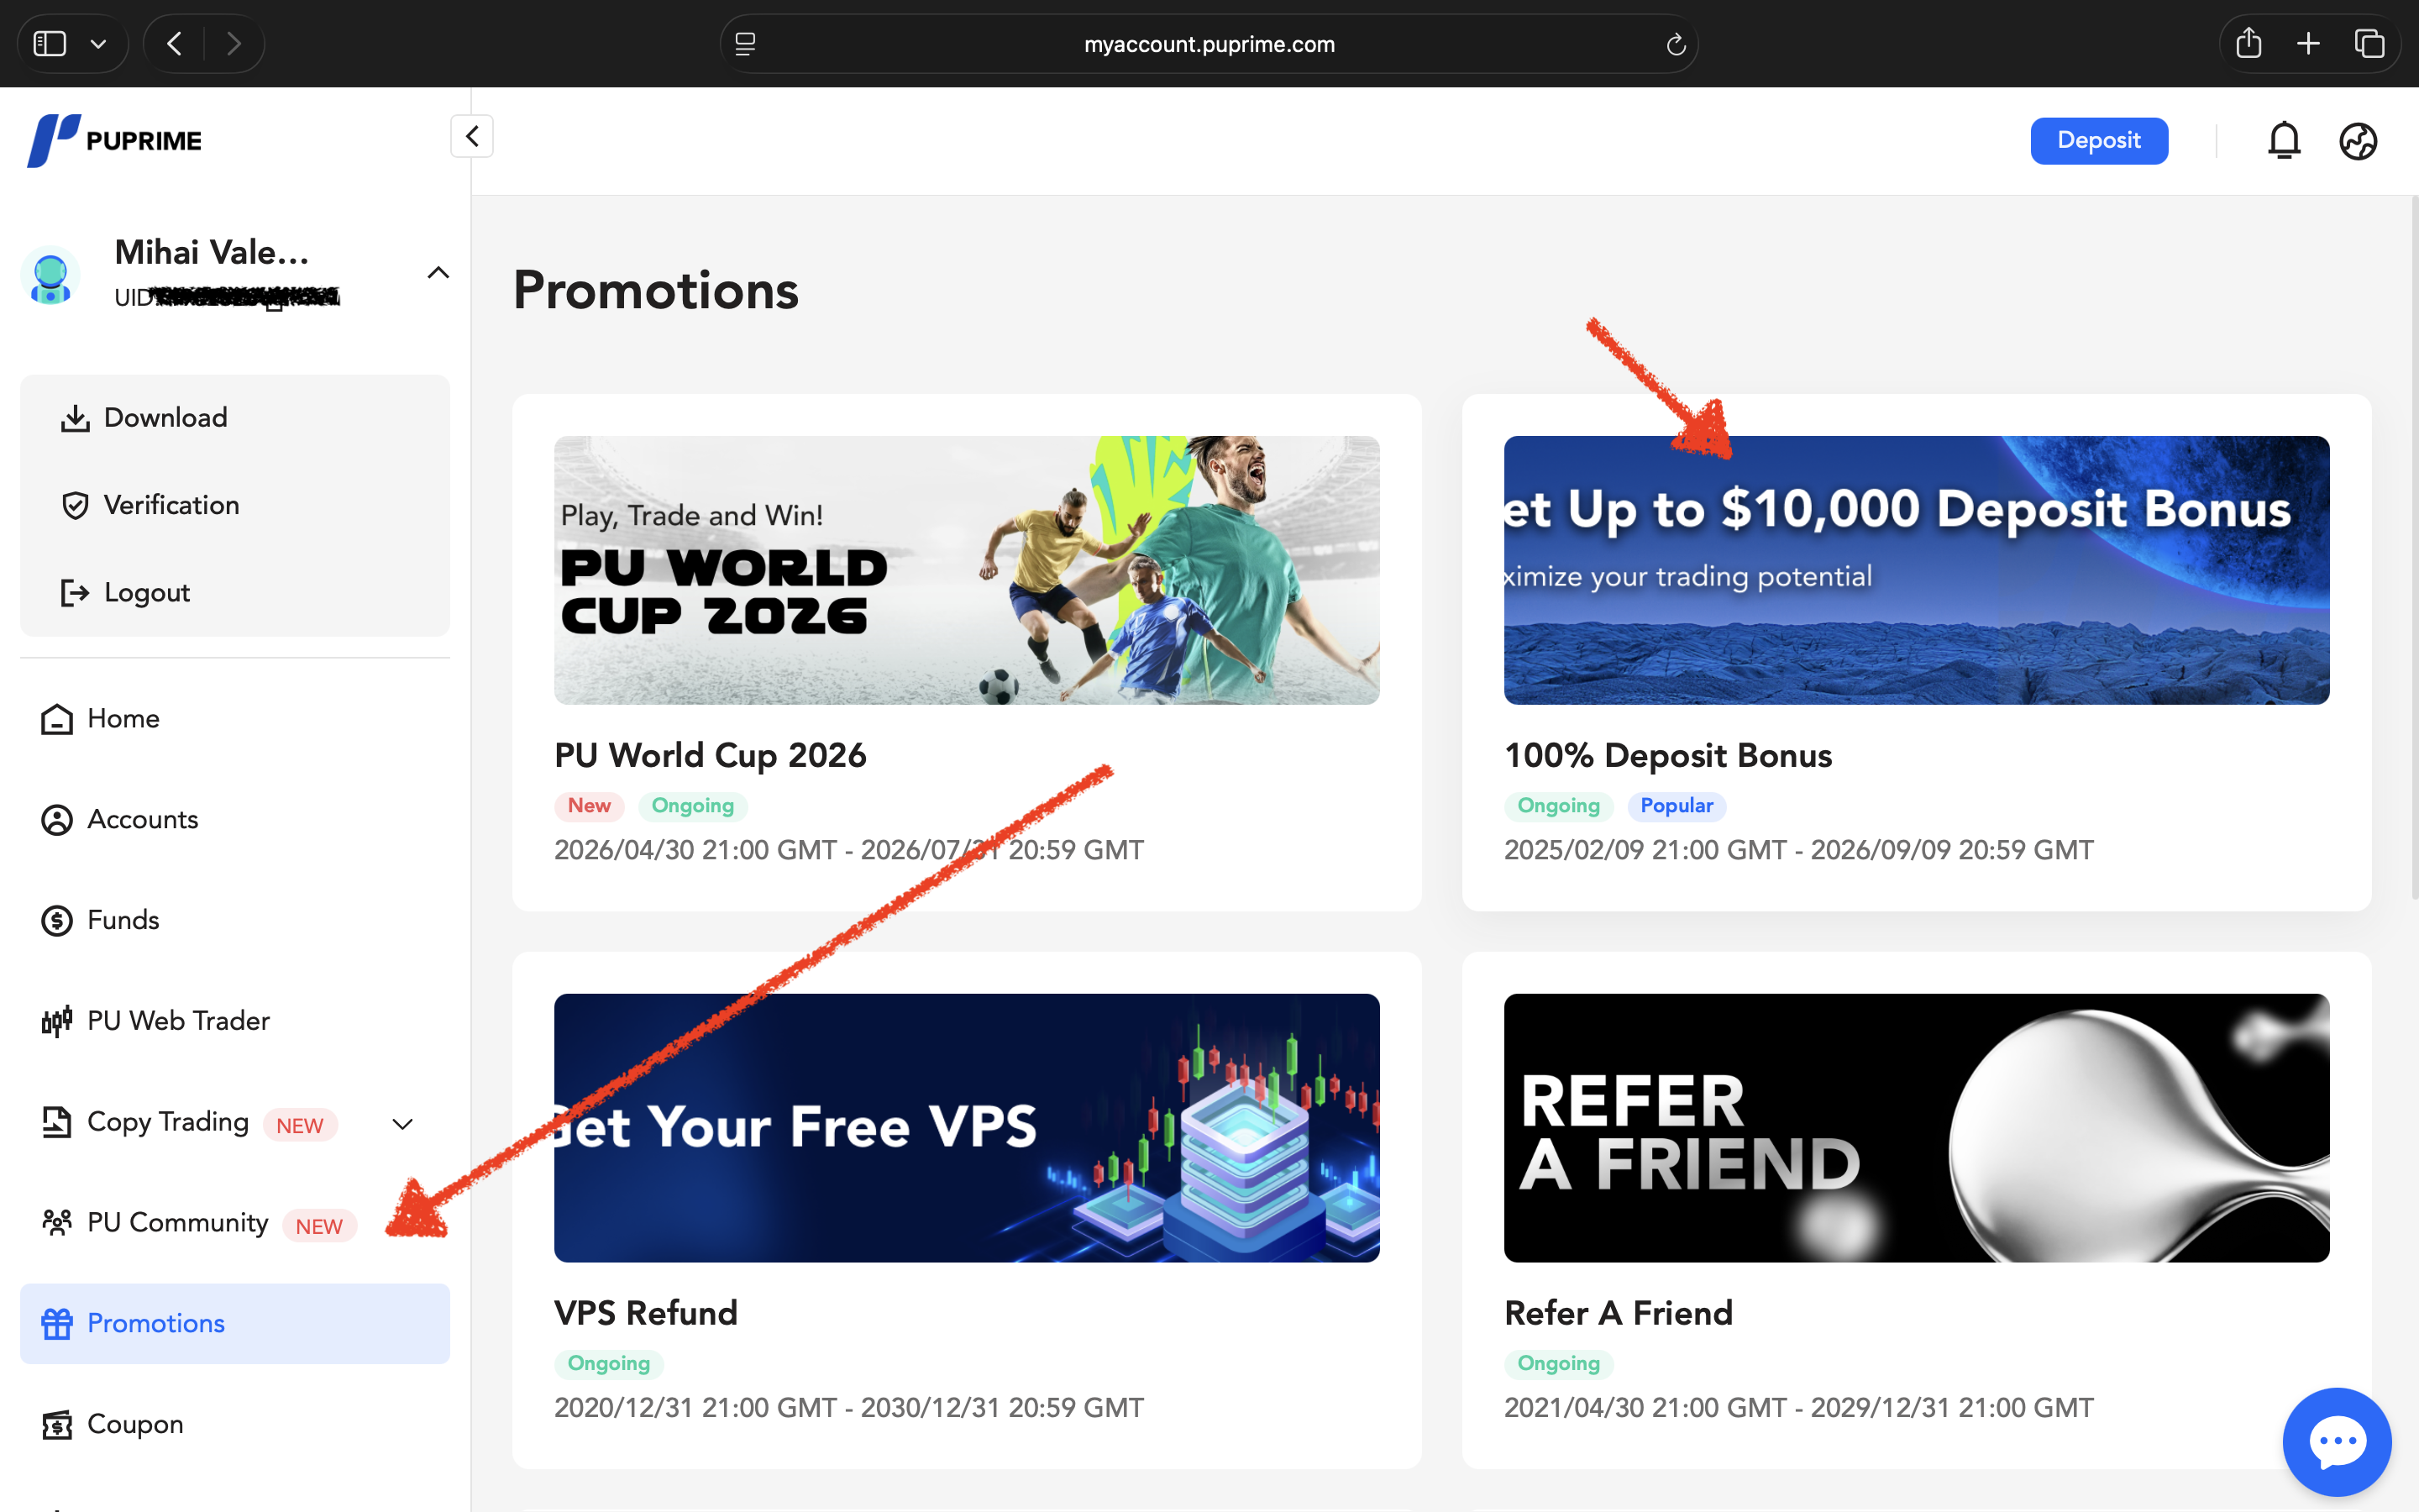Click the blue Deposit button
The width and height of the screenshot is (2419, 1512).
coord(2098,141)
